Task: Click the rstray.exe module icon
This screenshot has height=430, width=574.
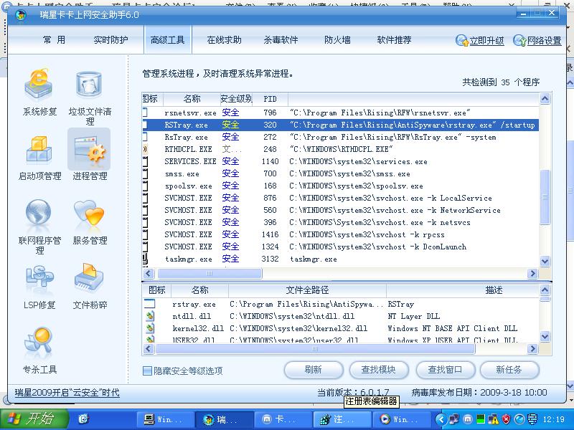Action: (x=150, y=304)
